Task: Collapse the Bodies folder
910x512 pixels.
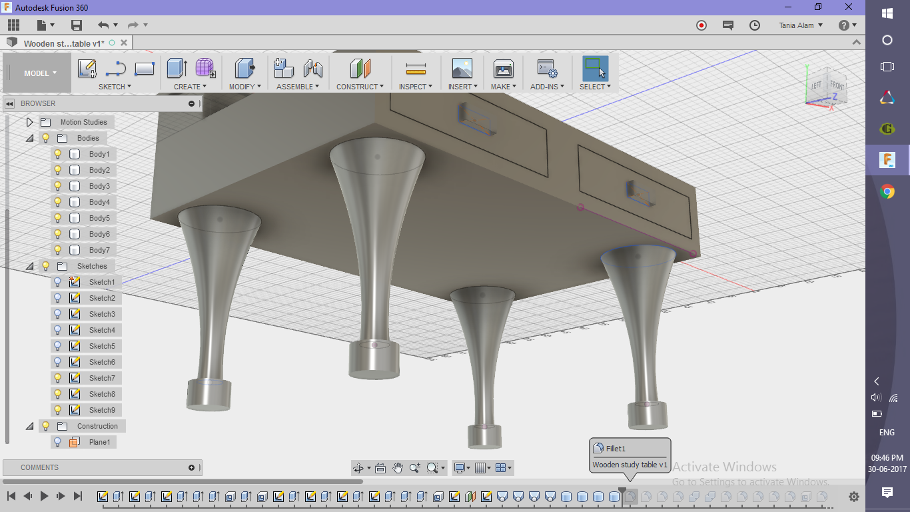Action: tap(29, 138)
